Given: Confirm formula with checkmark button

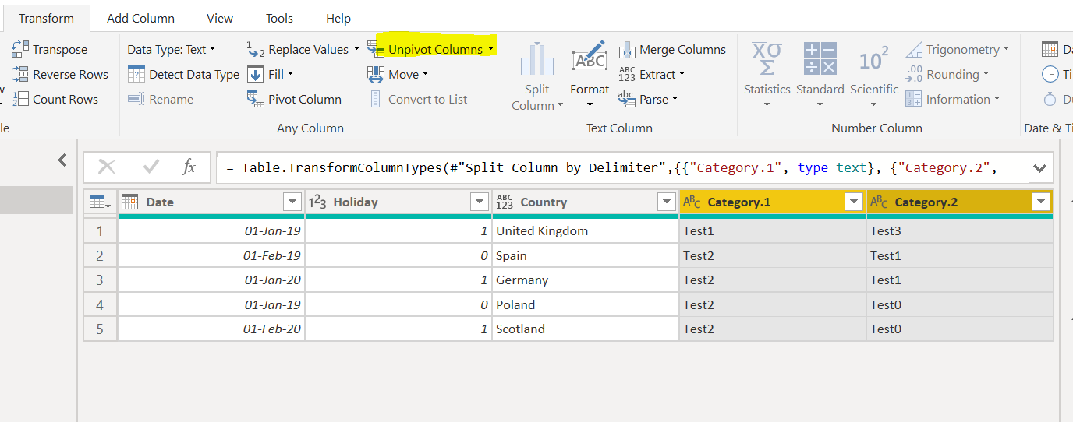Looking at the screenshot, I should coord(151,167).
